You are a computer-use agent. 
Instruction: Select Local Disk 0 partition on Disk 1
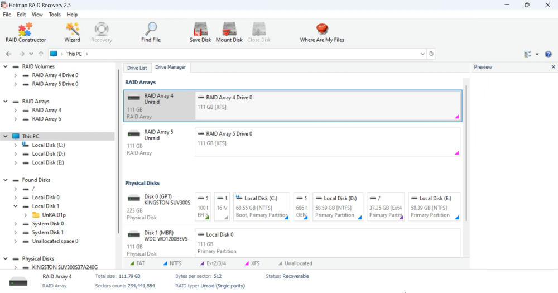pyautogui.click(x=328, y=243)
